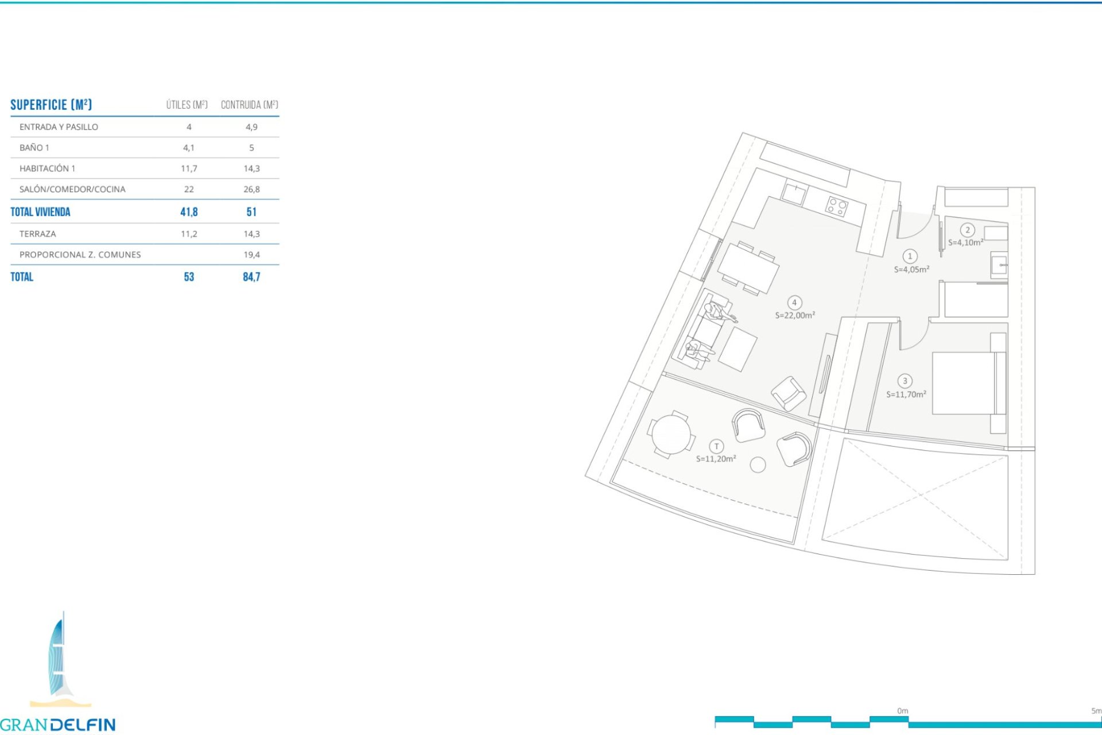Click the value 19,4 for common zones
This screenshot has width=1102, height=735.
(x=251, y=254)
